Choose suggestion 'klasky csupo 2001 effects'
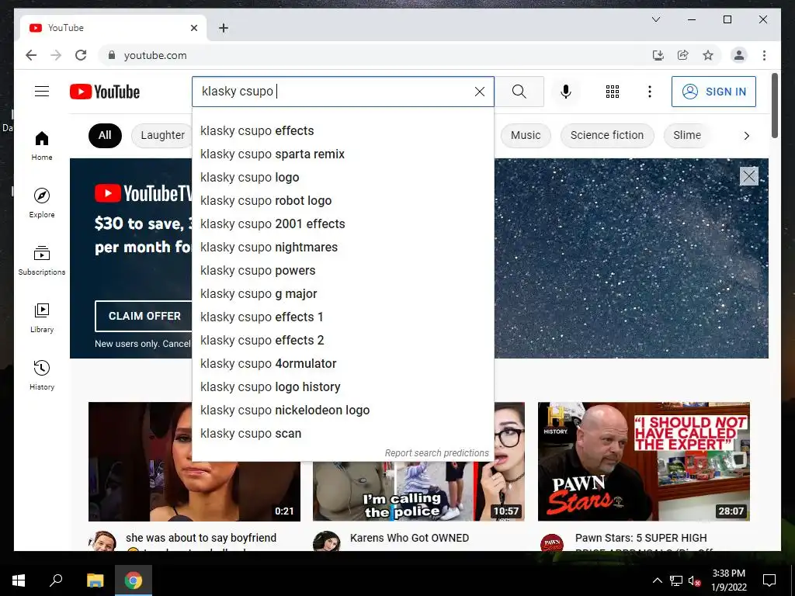795x596 pixels. pos(342,224)
